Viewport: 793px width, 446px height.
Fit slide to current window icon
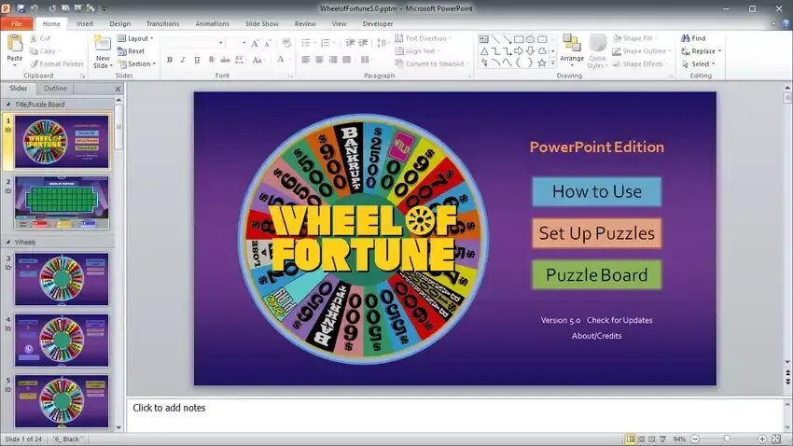click(x=776, y=439)
